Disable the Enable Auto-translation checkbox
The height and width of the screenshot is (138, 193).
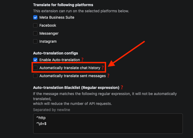coord(35,60)
